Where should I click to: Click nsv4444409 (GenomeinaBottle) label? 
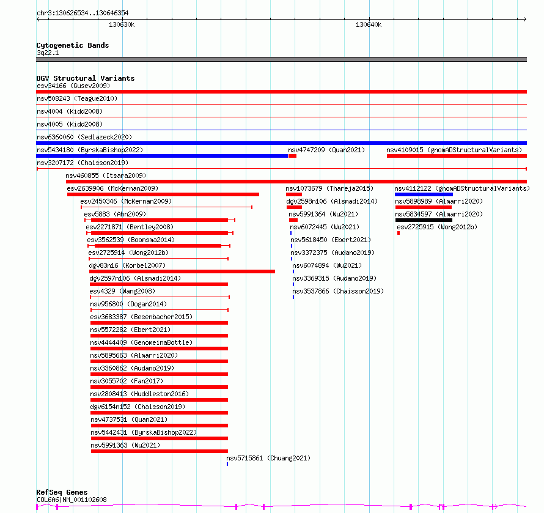point(141,342)
